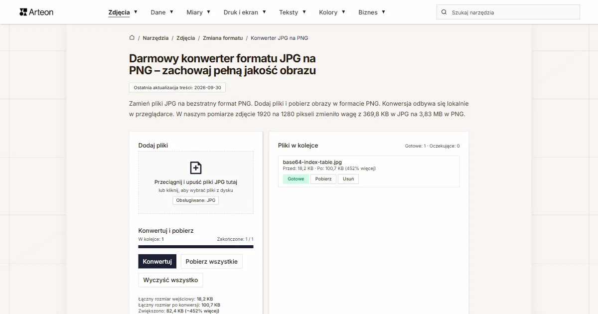Go to Zdjęcia breadcrumb link
Screen dimensions: 598x314
coord(185,38)
